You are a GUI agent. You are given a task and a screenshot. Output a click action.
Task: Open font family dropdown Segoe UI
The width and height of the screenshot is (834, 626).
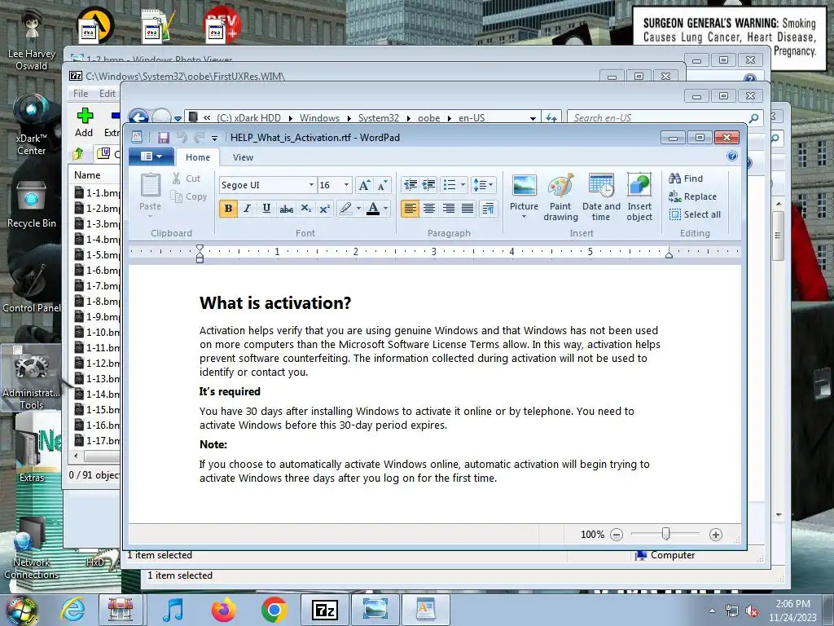(x=311, y=185)
